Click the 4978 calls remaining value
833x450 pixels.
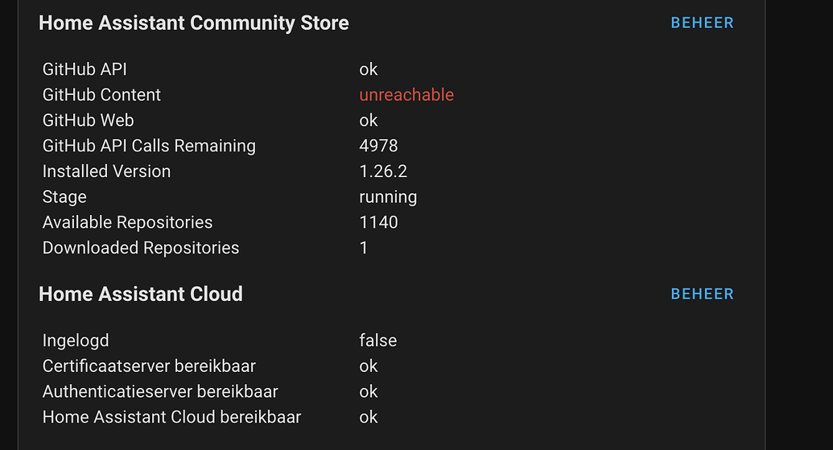378,146
